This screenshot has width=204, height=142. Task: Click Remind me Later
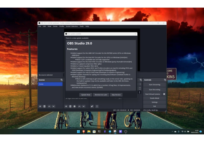(x=101, y=95)
